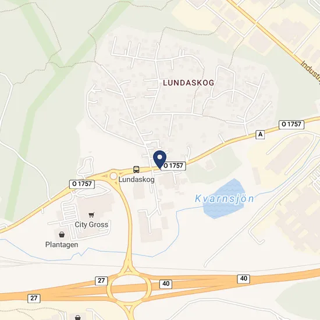Click the route 27 shield near the roundabout
This screenshot has height=320, width=320.
101,281
